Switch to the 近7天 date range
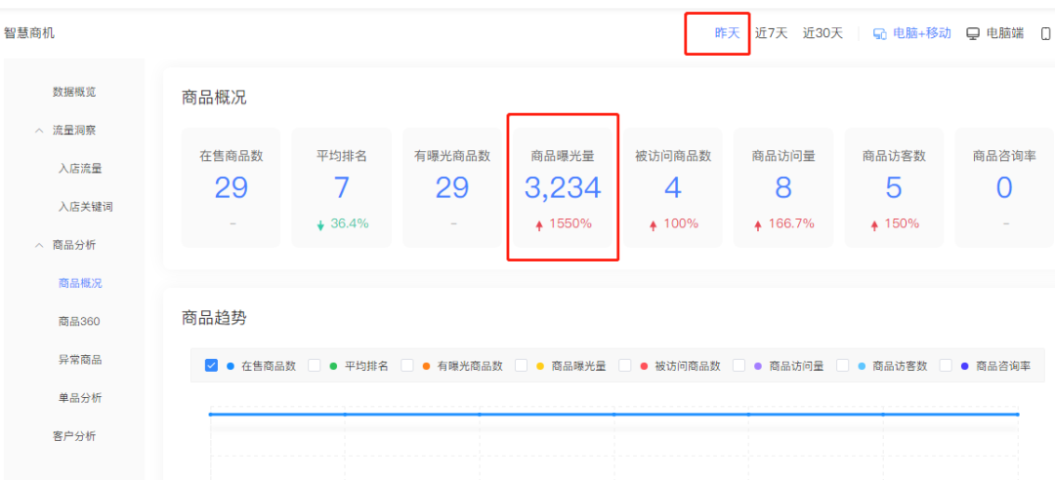The height and width of the screenshot is (480, 1055). pyautogui.click(x=771, y=33)
